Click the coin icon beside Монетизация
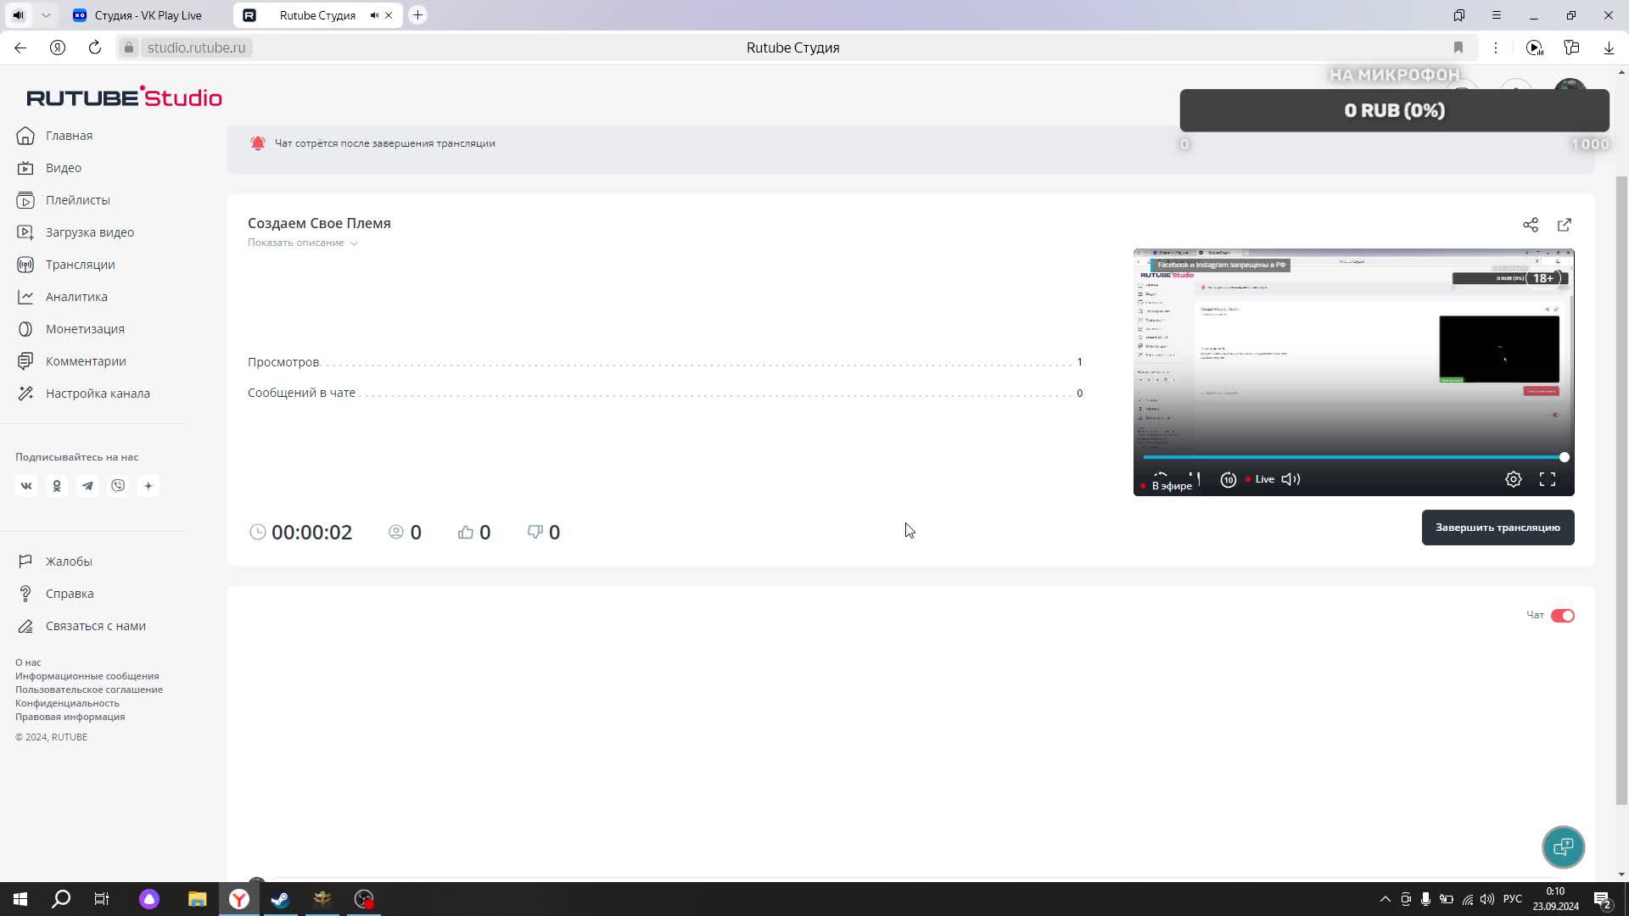 coord(25,329)
